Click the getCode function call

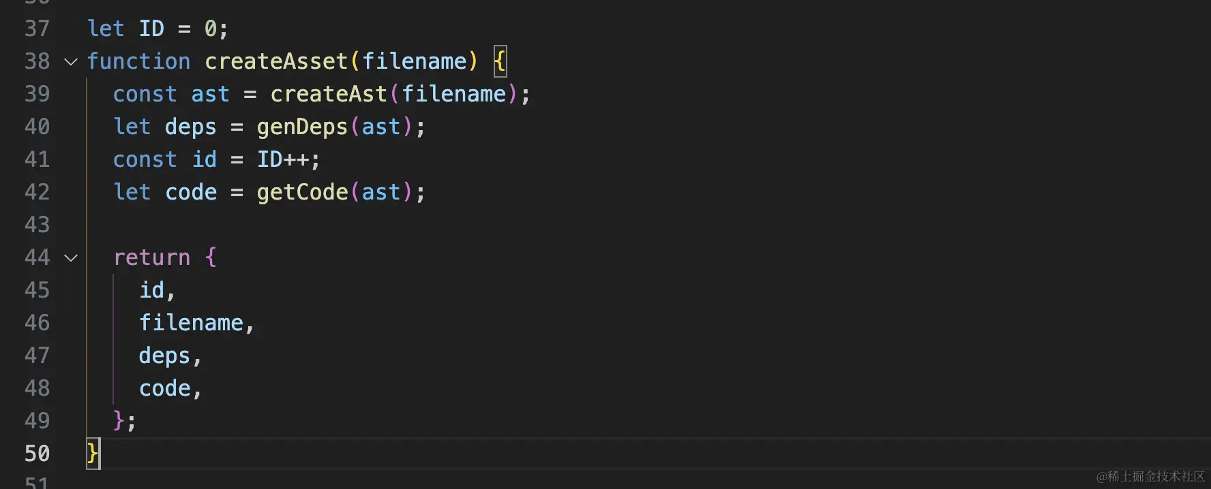302,192
